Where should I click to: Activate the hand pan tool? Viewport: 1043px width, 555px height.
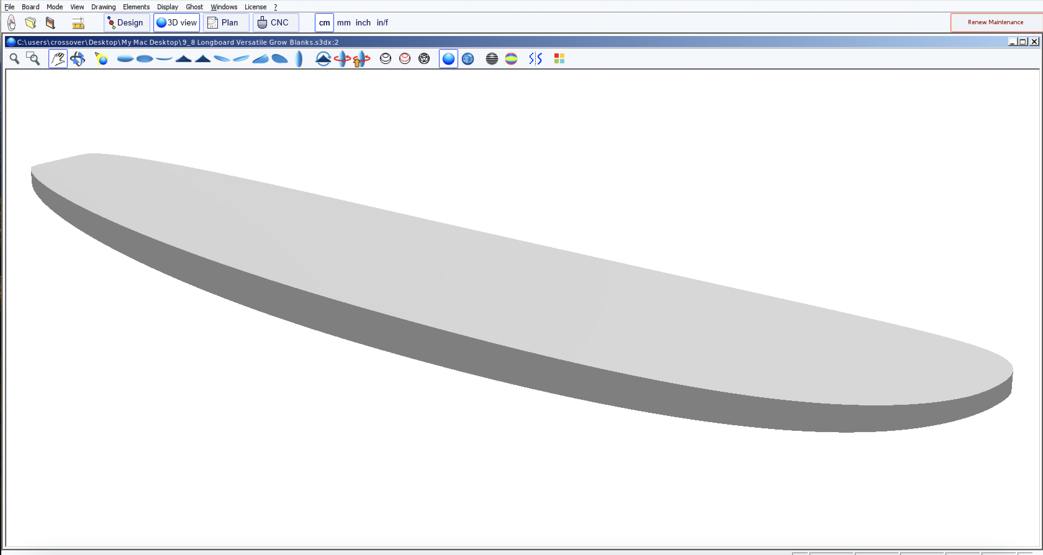[58, 59]
